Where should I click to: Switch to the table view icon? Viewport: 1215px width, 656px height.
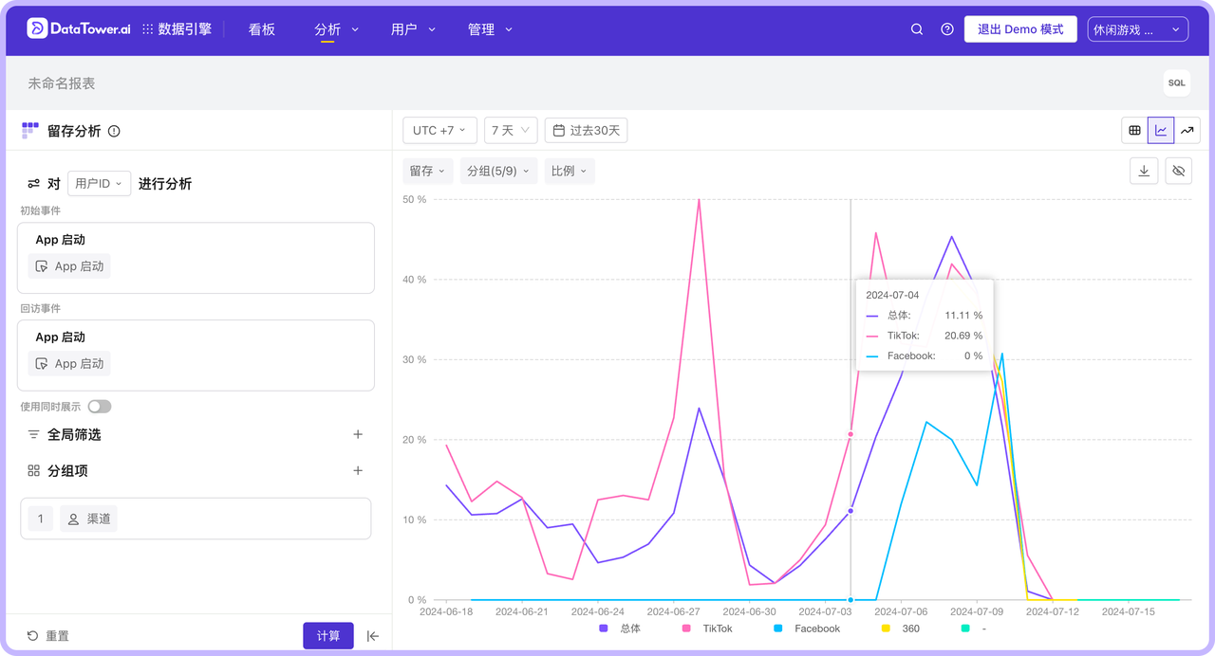click(x=1134, y=130)
